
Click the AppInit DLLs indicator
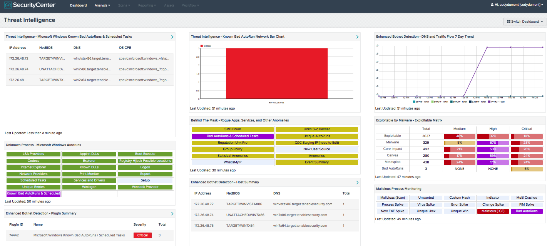point(89,154)
